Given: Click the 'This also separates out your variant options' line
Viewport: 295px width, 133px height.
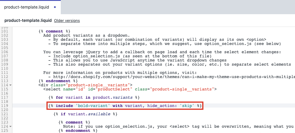Looking at the screenshot, I should 170,64.
